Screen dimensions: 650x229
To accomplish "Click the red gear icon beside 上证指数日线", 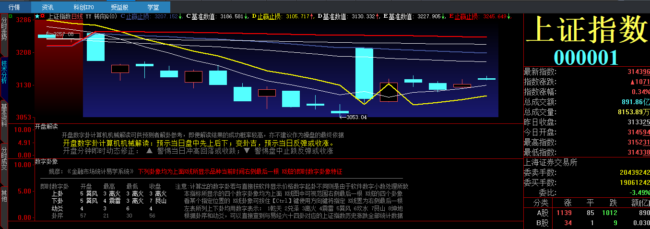I will [43, 16].
